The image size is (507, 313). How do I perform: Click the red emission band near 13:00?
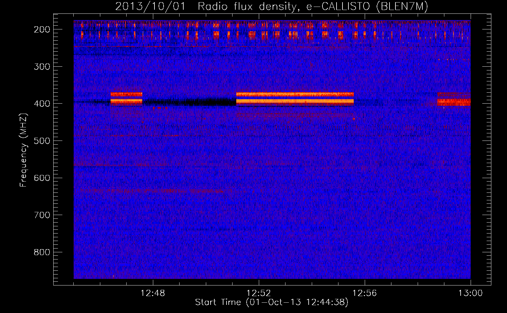click(x=454, y=99)
